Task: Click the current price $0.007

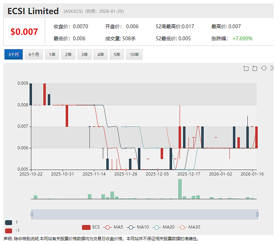Action: tap(24, 32)
